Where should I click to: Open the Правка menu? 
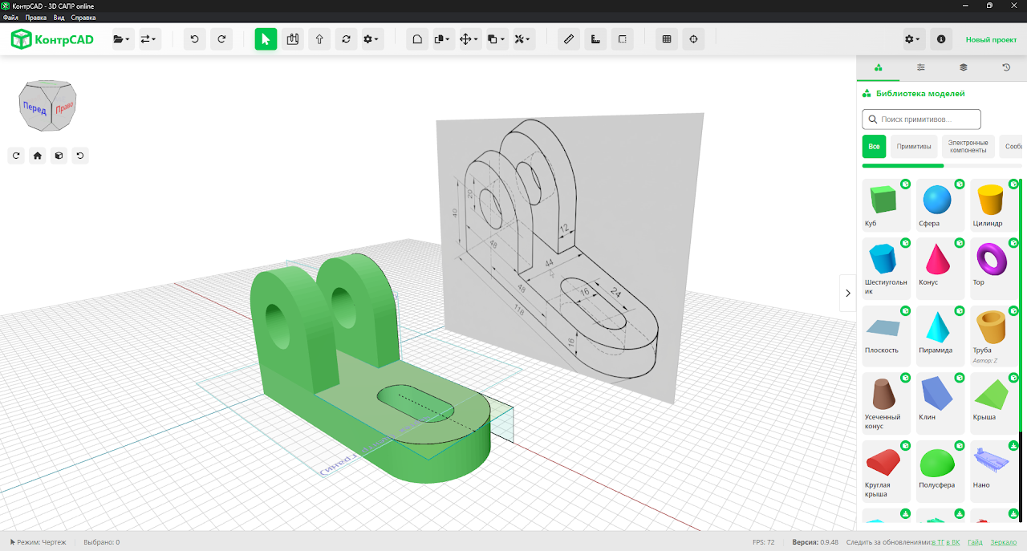coord(35,17)
